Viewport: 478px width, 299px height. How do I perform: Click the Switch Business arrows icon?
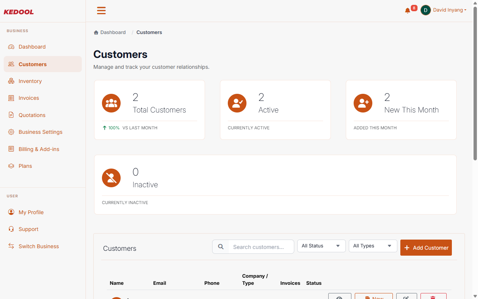pos(11,246)
